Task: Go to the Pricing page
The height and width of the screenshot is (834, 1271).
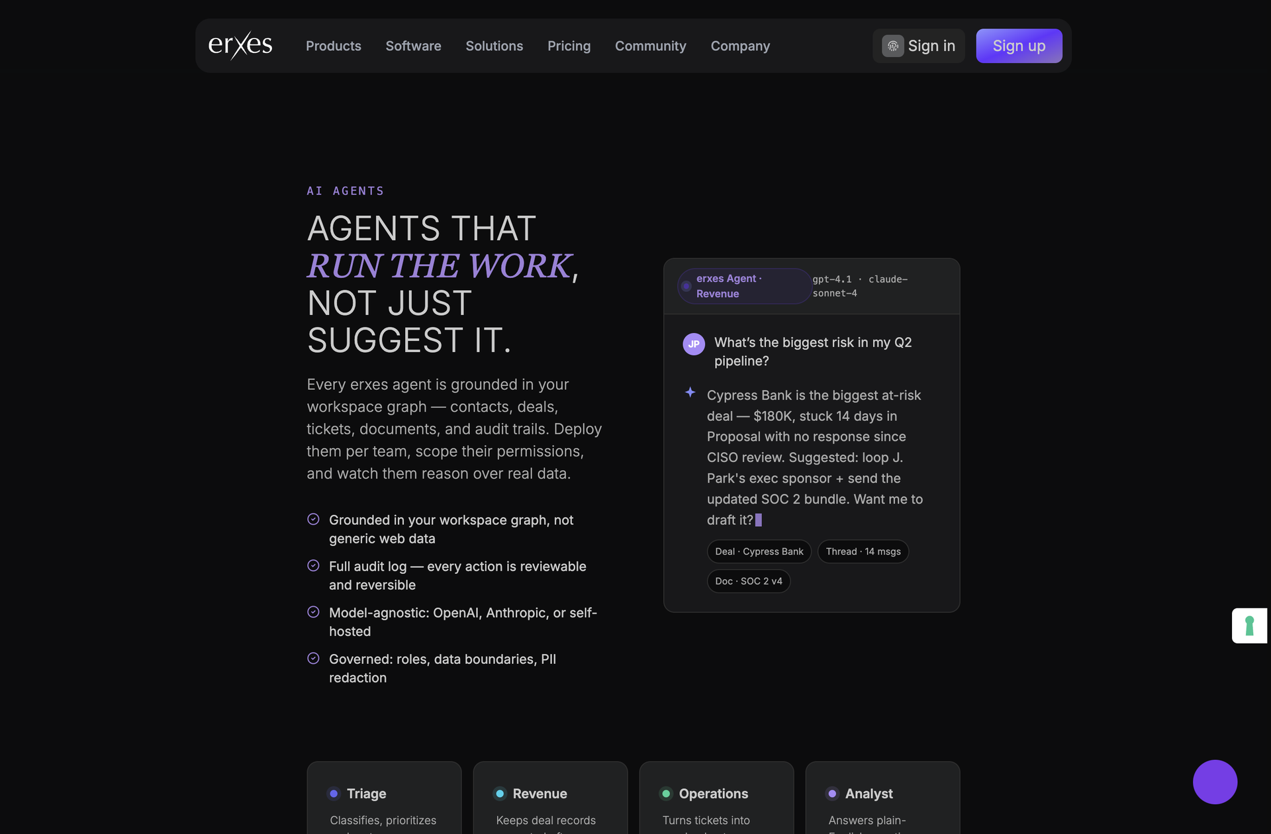Action: click(x=569, y=46)
